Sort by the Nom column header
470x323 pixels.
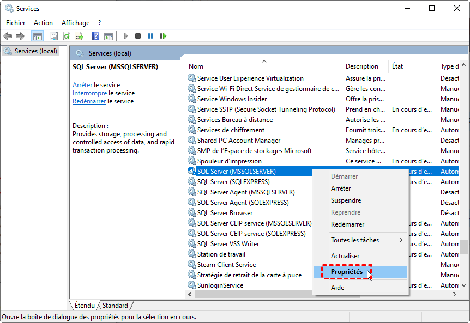point(264,66)
